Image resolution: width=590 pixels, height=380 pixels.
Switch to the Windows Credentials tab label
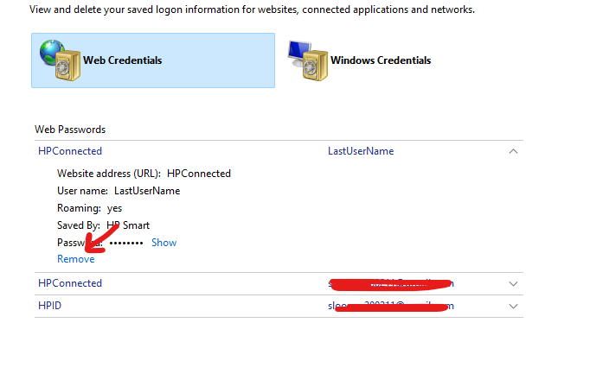coord(381,60)
